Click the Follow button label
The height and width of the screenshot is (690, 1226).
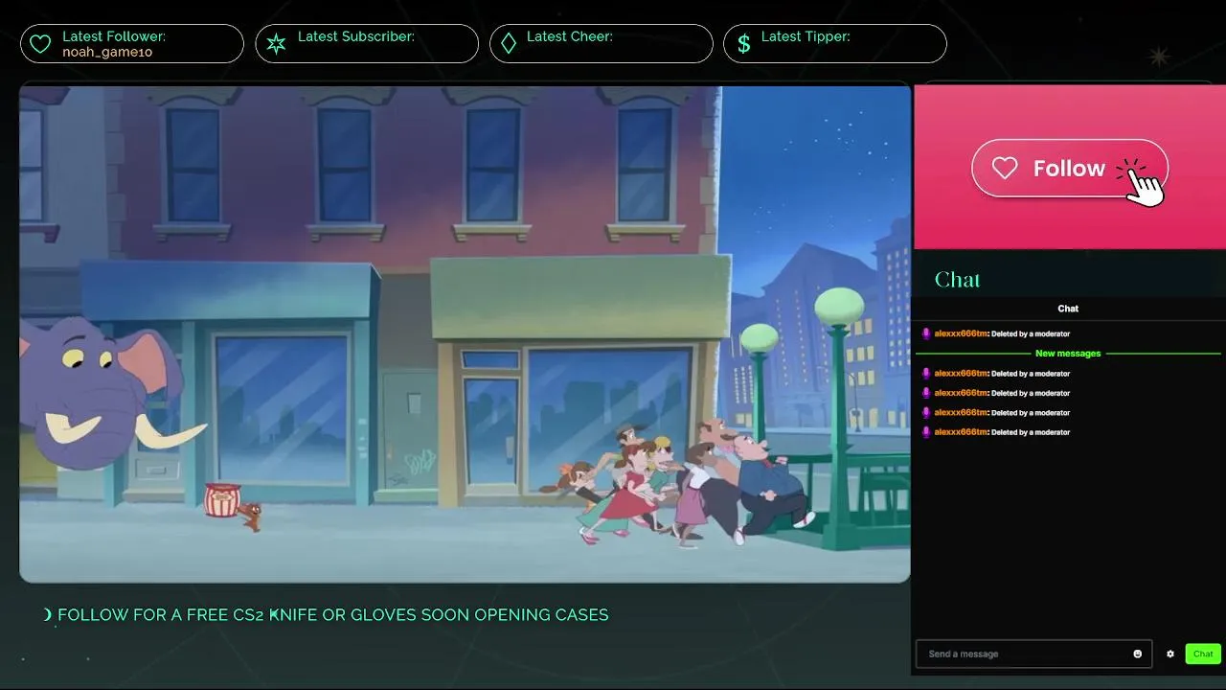point(1069,169)
